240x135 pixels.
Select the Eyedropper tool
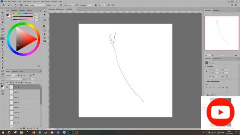3,32
